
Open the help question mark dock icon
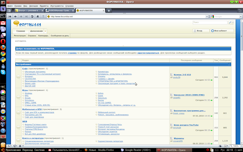point(3,131)
